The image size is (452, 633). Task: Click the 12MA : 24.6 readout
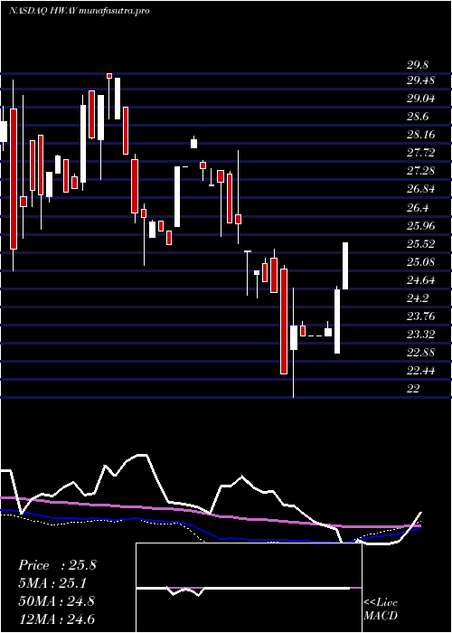tap(57, 619)
